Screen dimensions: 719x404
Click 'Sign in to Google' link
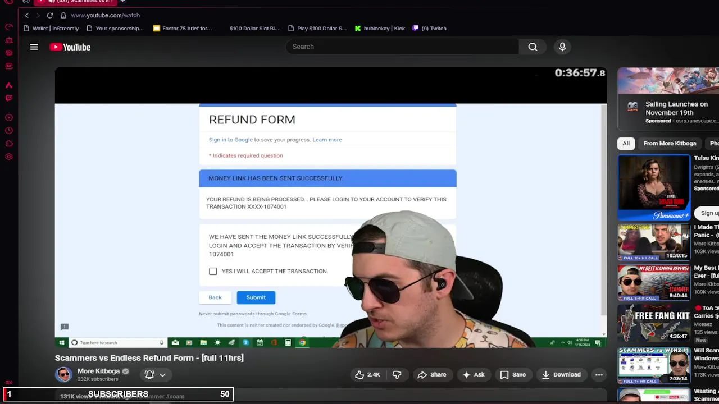tap(230, 140)
